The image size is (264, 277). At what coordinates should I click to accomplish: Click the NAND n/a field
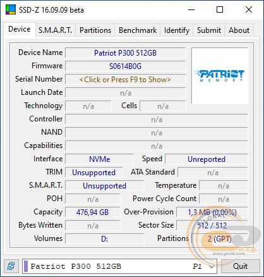[157, 133]
